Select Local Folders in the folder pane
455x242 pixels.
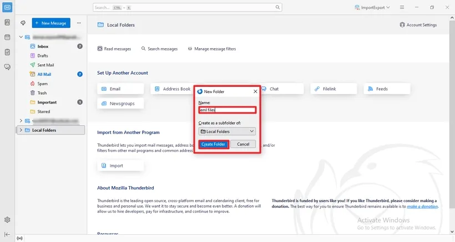click(50, 130)
